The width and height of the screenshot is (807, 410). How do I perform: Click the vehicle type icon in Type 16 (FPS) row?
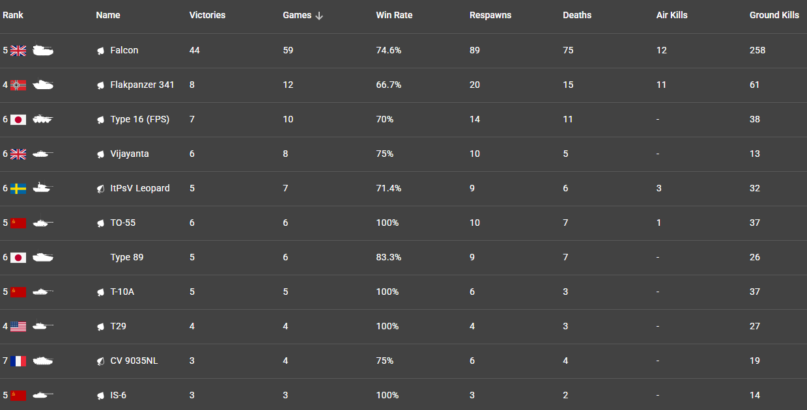pyautogui.click(x=43, y=120)
